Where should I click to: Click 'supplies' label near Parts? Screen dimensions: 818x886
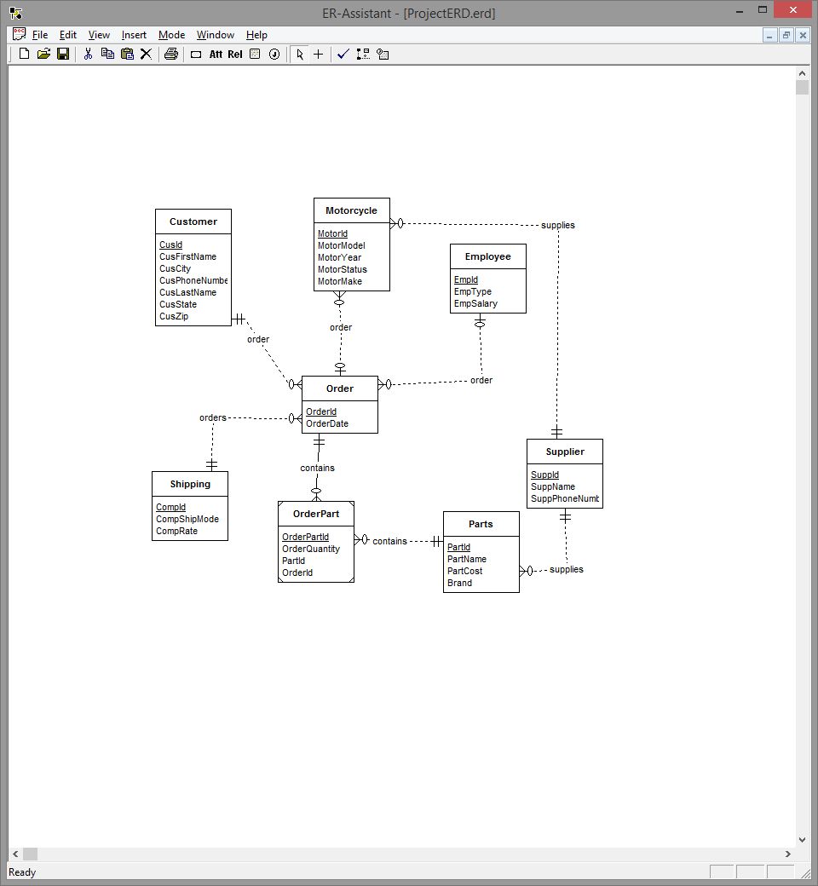[x=567, y=570]
